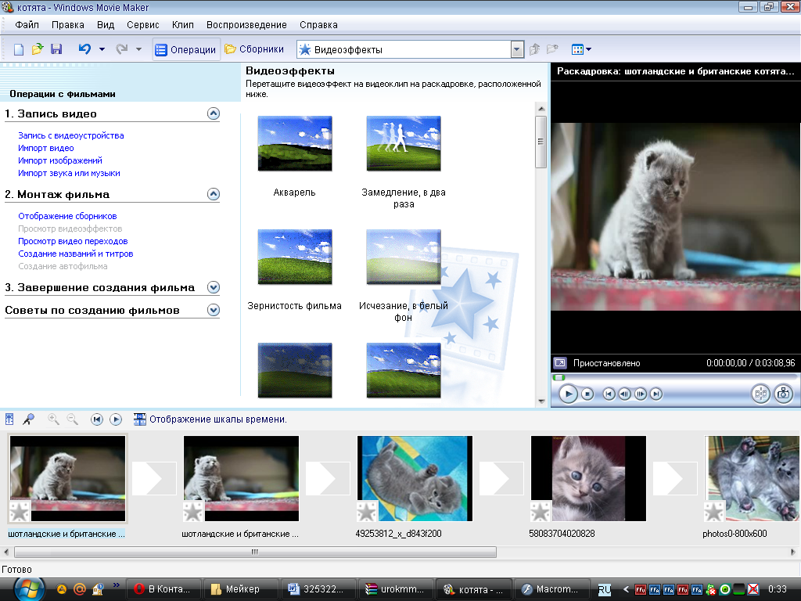Click transition cell before 49253812_x_d843f200 clip
The width and height of the screenshot is (801, 601).
(x=328, y=478)
